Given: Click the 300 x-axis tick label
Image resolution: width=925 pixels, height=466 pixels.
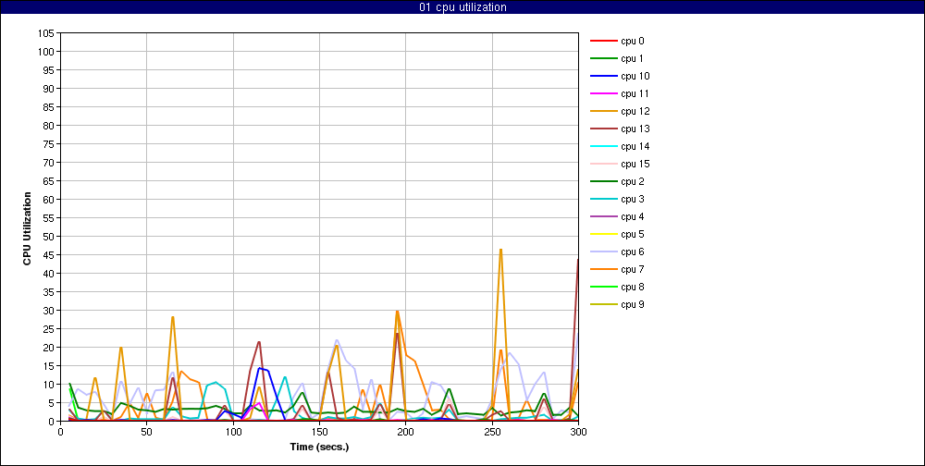Looking at the screenshot, I should [x=578, y=431].
